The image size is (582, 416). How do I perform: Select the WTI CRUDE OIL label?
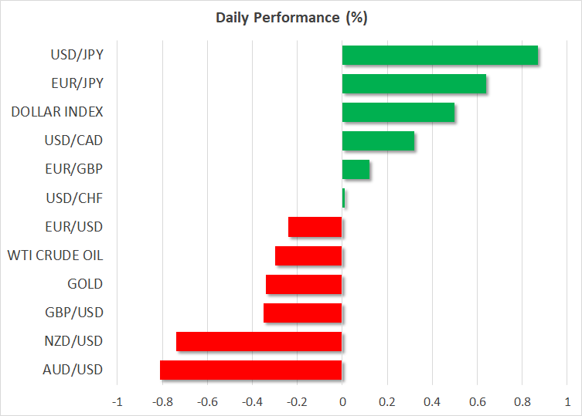(x=55, y=255)
